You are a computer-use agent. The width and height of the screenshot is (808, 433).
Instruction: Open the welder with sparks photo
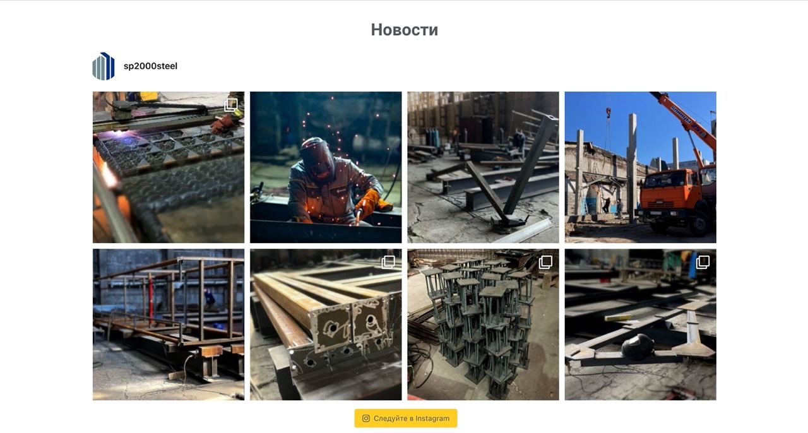326,167
